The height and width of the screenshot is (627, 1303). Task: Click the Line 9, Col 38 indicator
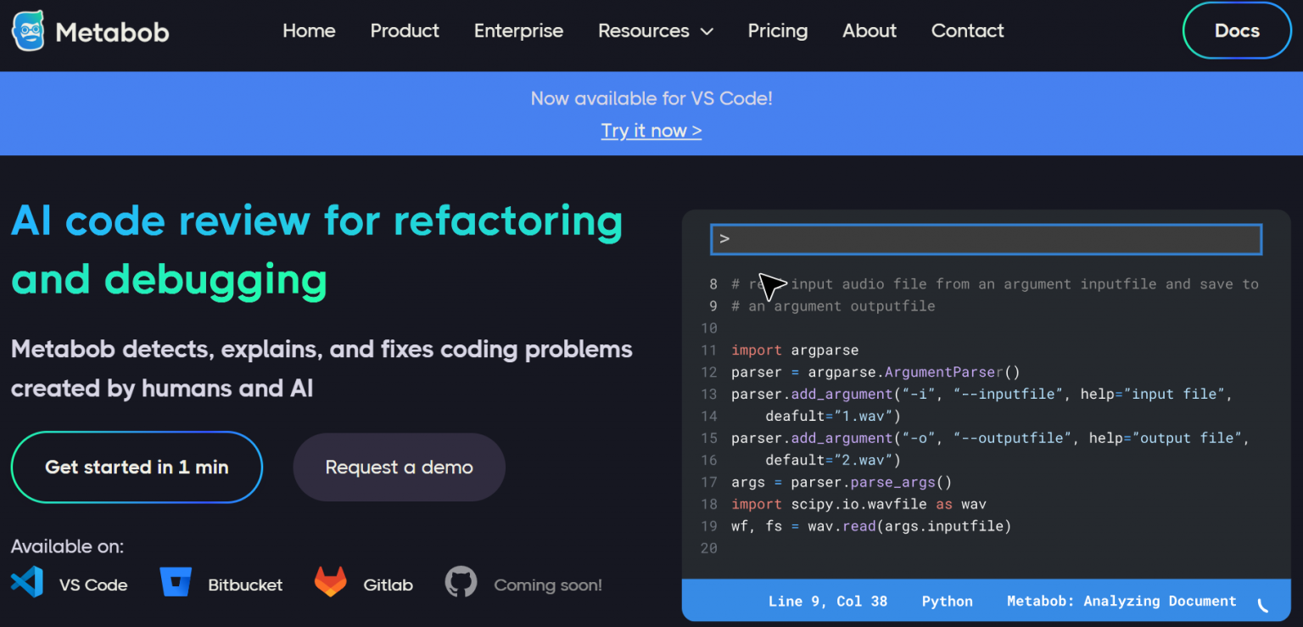(827, 601)
